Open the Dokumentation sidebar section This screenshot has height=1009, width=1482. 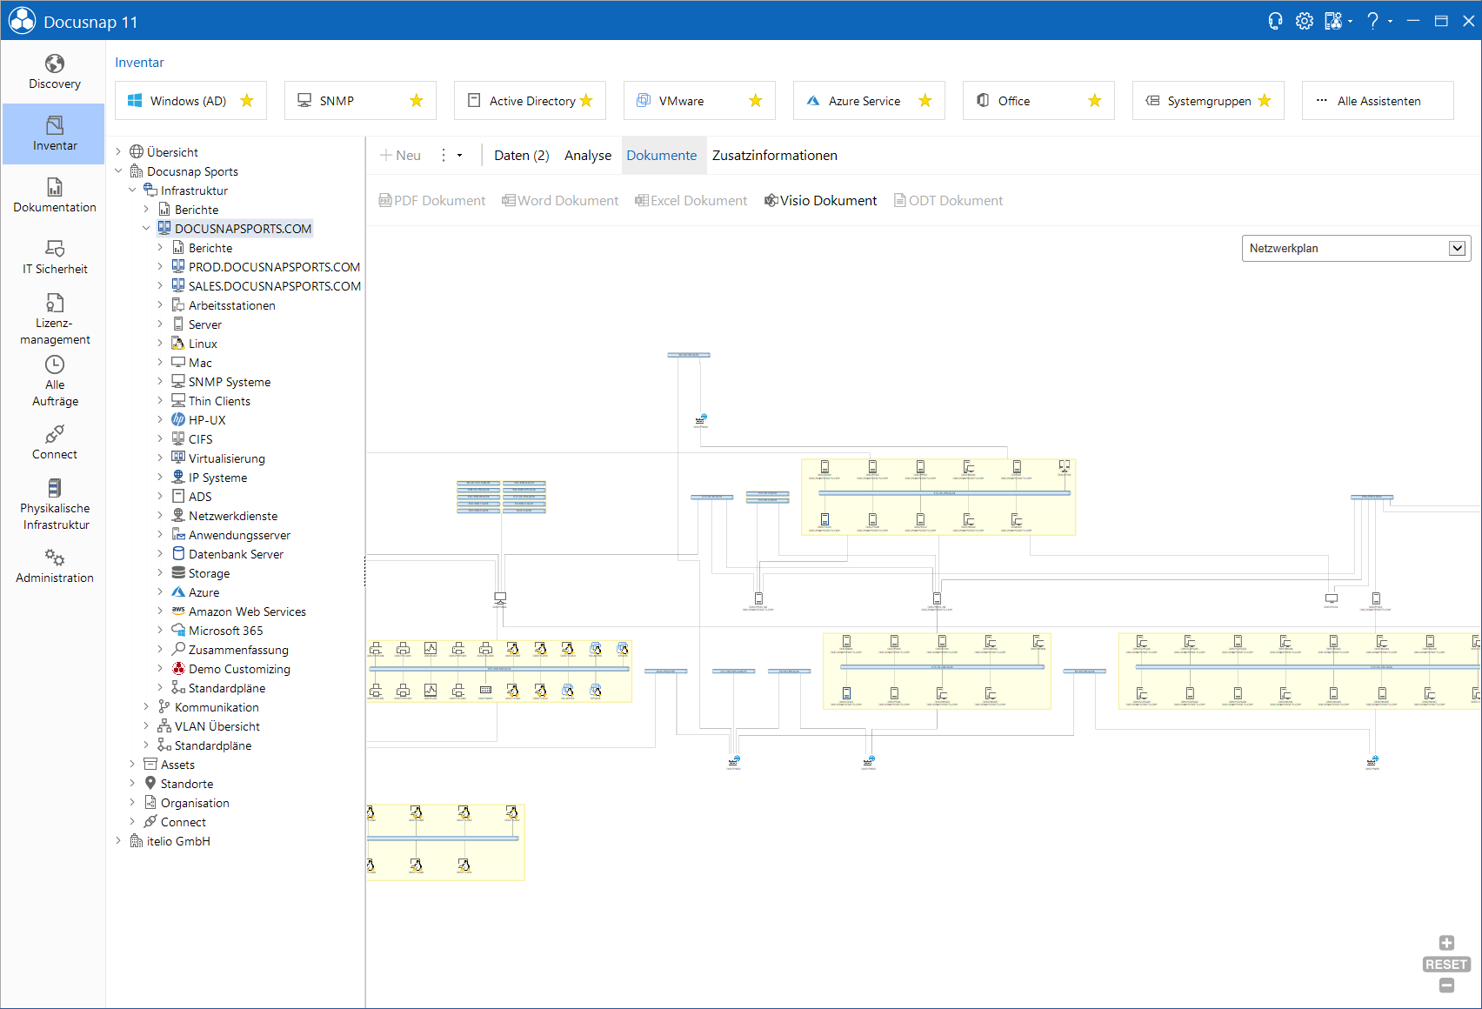click(x=54, y=196)
